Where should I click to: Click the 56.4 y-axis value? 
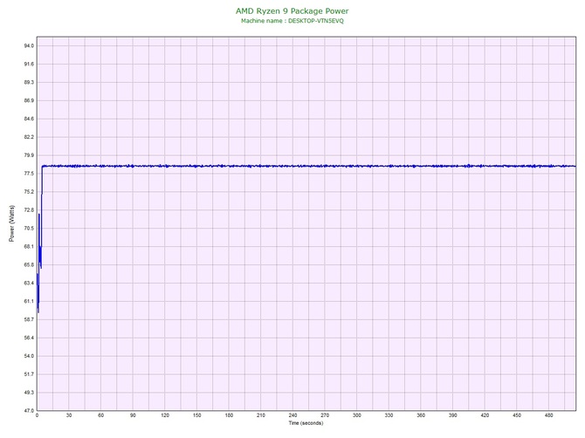click(29, 339)
